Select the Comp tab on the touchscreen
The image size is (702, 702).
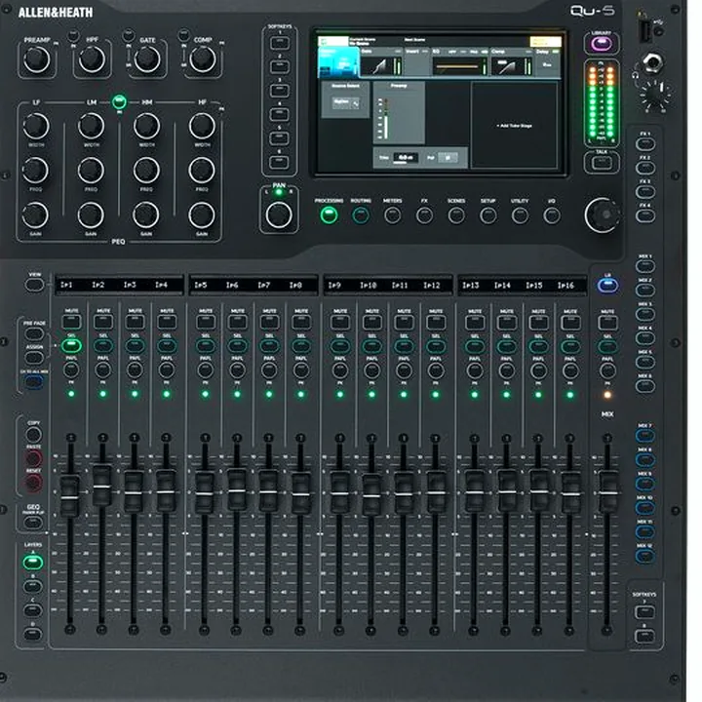coord(512,62)
